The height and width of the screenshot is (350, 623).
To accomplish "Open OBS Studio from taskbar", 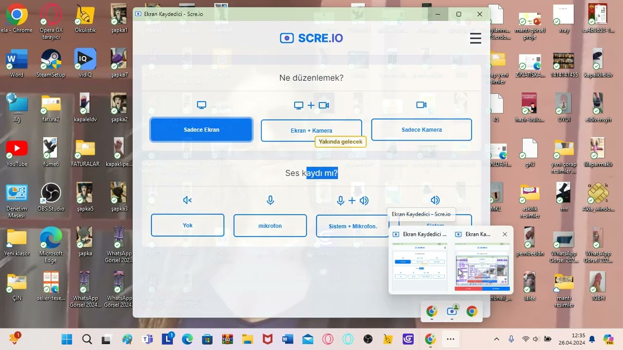I will coord(368,339).
